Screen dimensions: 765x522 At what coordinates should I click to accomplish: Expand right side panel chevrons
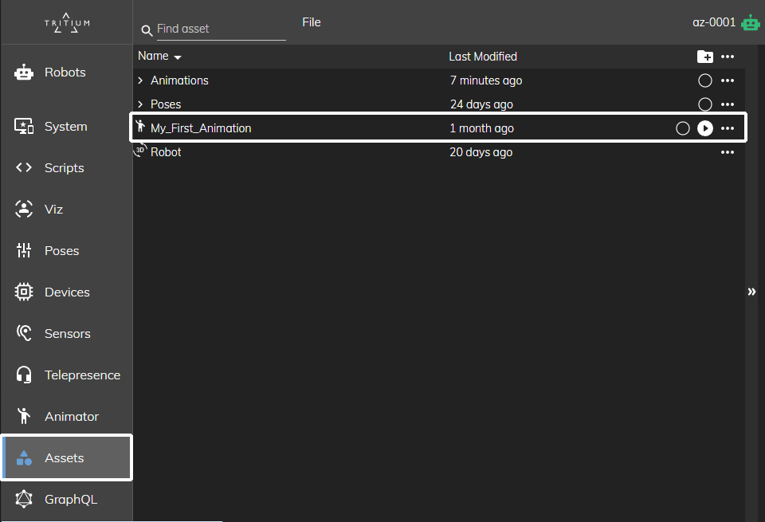tap(751, 292)
